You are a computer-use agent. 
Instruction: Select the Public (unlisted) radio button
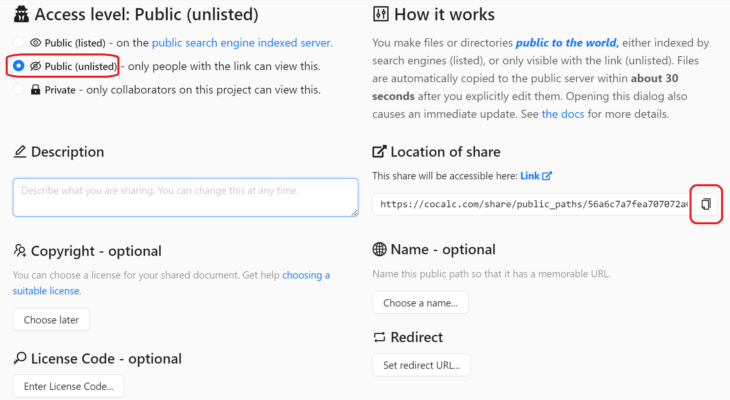(x=19, y=66)
